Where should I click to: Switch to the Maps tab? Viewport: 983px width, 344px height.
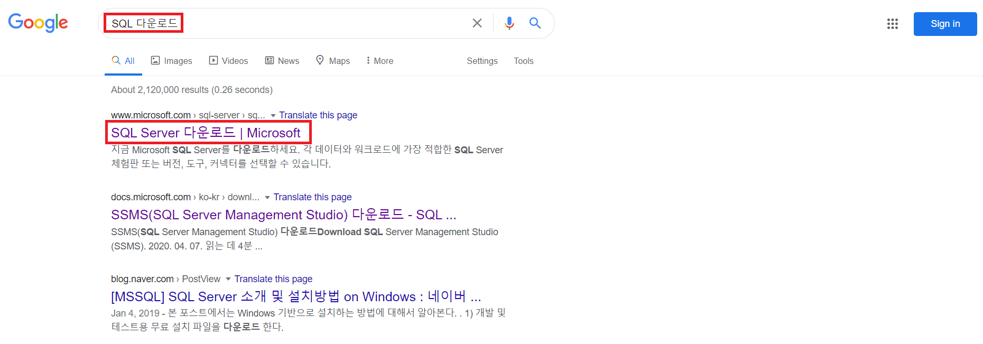click(x=333, y=61)
